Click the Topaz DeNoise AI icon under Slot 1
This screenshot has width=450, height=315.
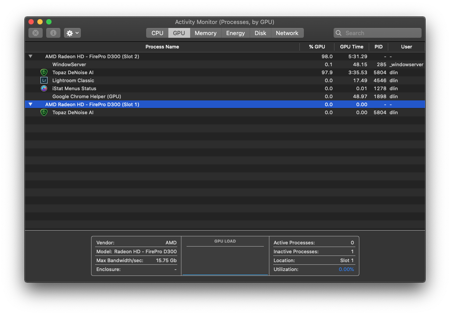point(44,112)
